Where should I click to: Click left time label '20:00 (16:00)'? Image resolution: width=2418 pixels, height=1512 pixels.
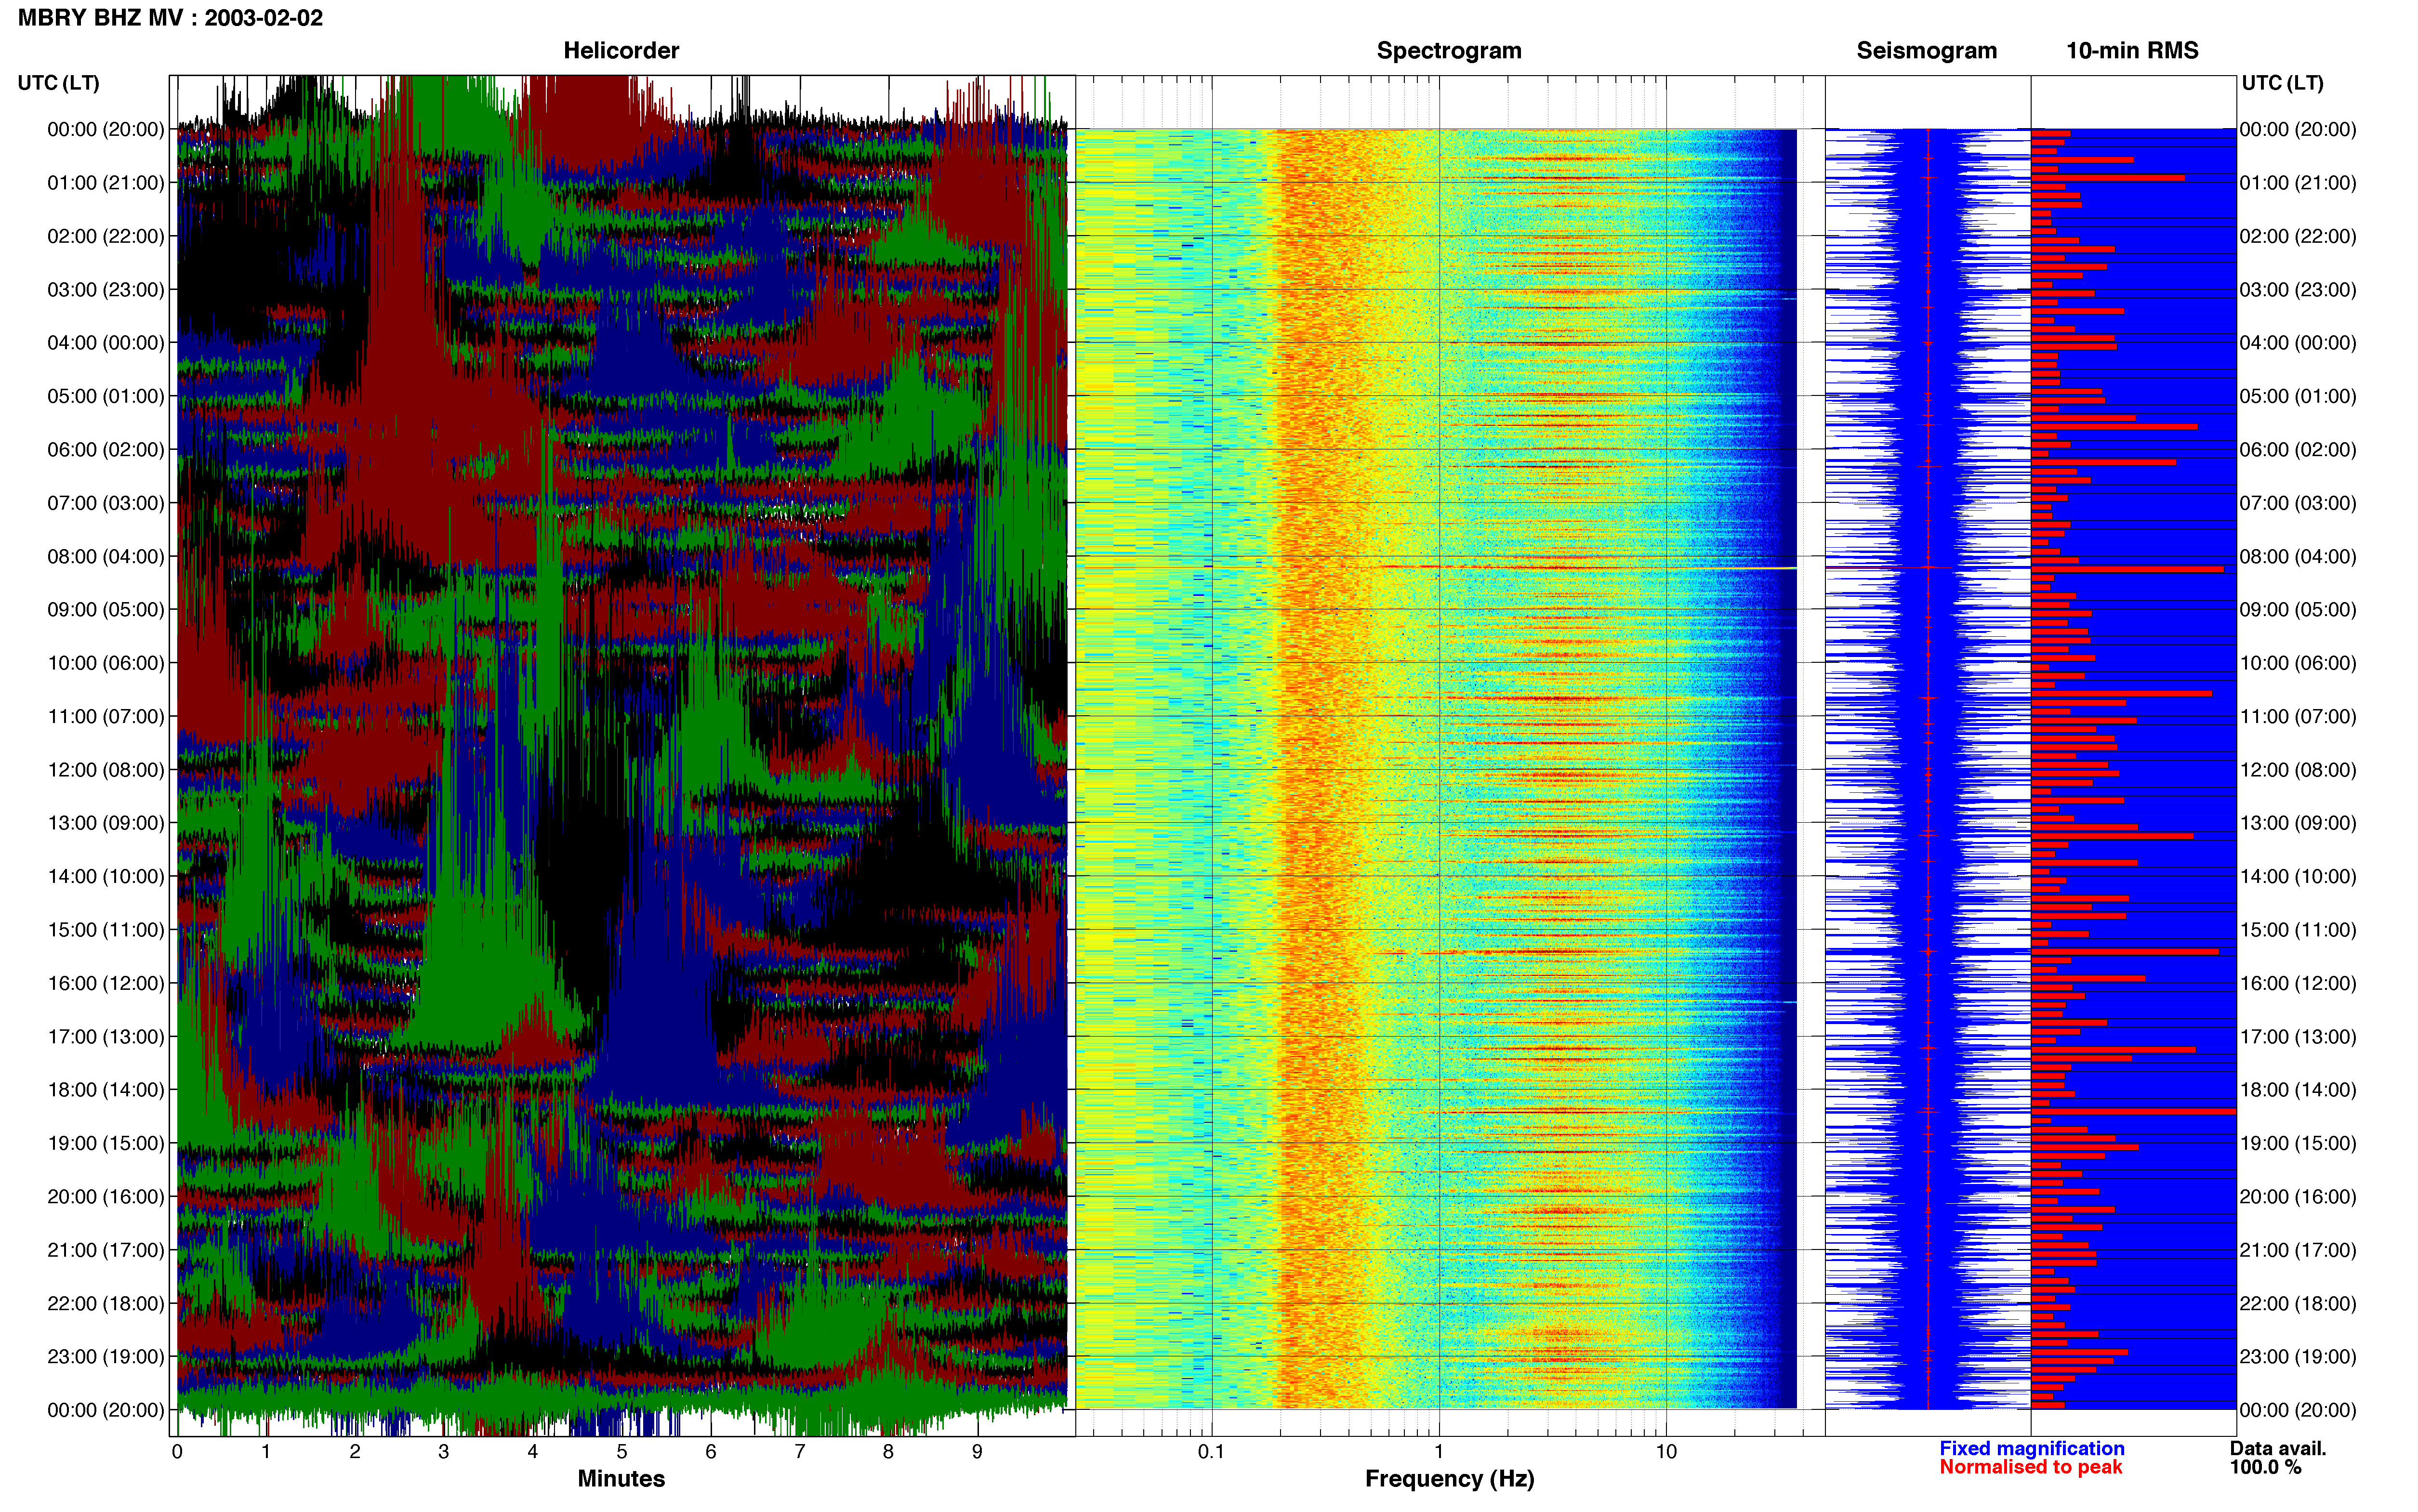tap(106, 1196)
